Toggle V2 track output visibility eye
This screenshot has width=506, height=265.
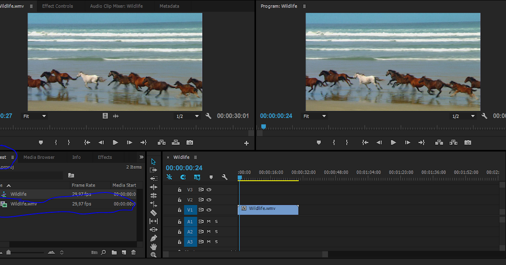tap(209, 199)
